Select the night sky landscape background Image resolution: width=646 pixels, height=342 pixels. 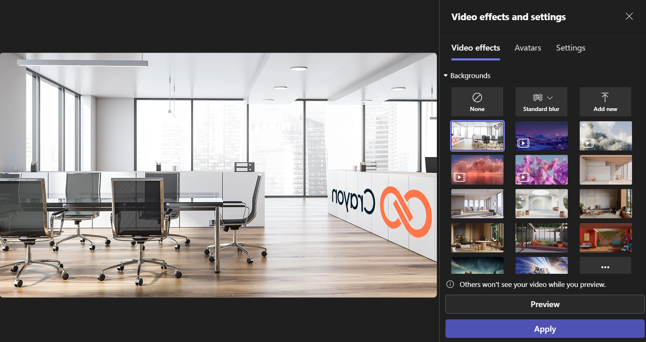click(477, 266)
